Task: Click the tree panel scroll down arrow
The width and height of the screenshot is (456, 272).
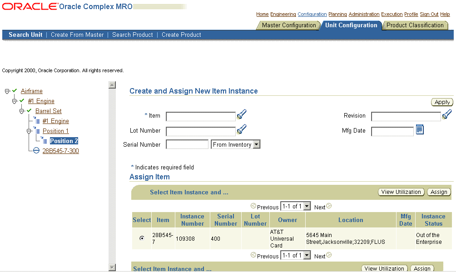Action: click(x=112, y=267)
